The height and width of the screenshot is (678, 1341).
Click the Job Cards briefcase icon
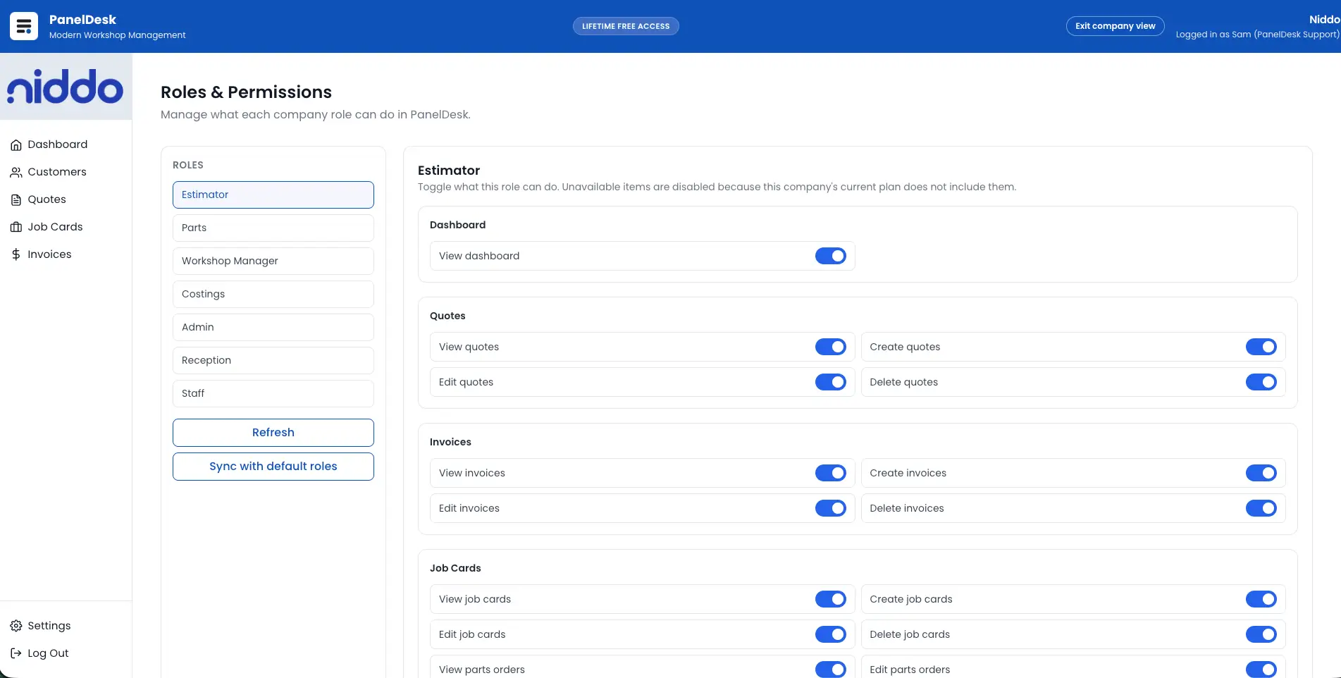coord(16,227)
